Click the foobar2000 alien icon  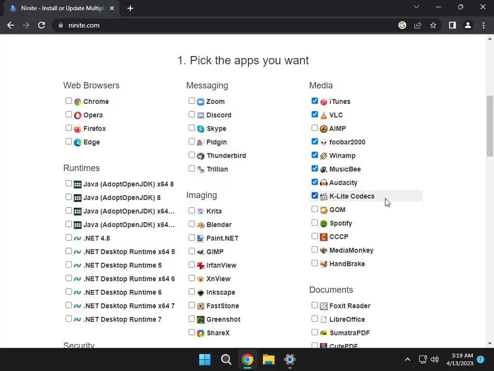pyautogui.click(x=324, y=143)
